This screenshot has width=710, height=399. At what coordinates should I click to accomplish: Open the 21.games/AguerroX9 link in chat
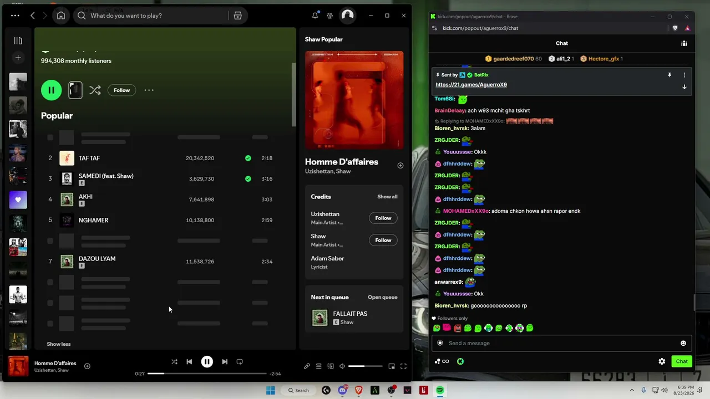[x=471, y=85]
